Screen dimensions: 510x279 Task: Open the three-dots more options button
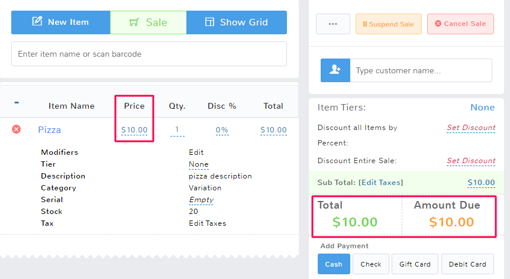333,24
